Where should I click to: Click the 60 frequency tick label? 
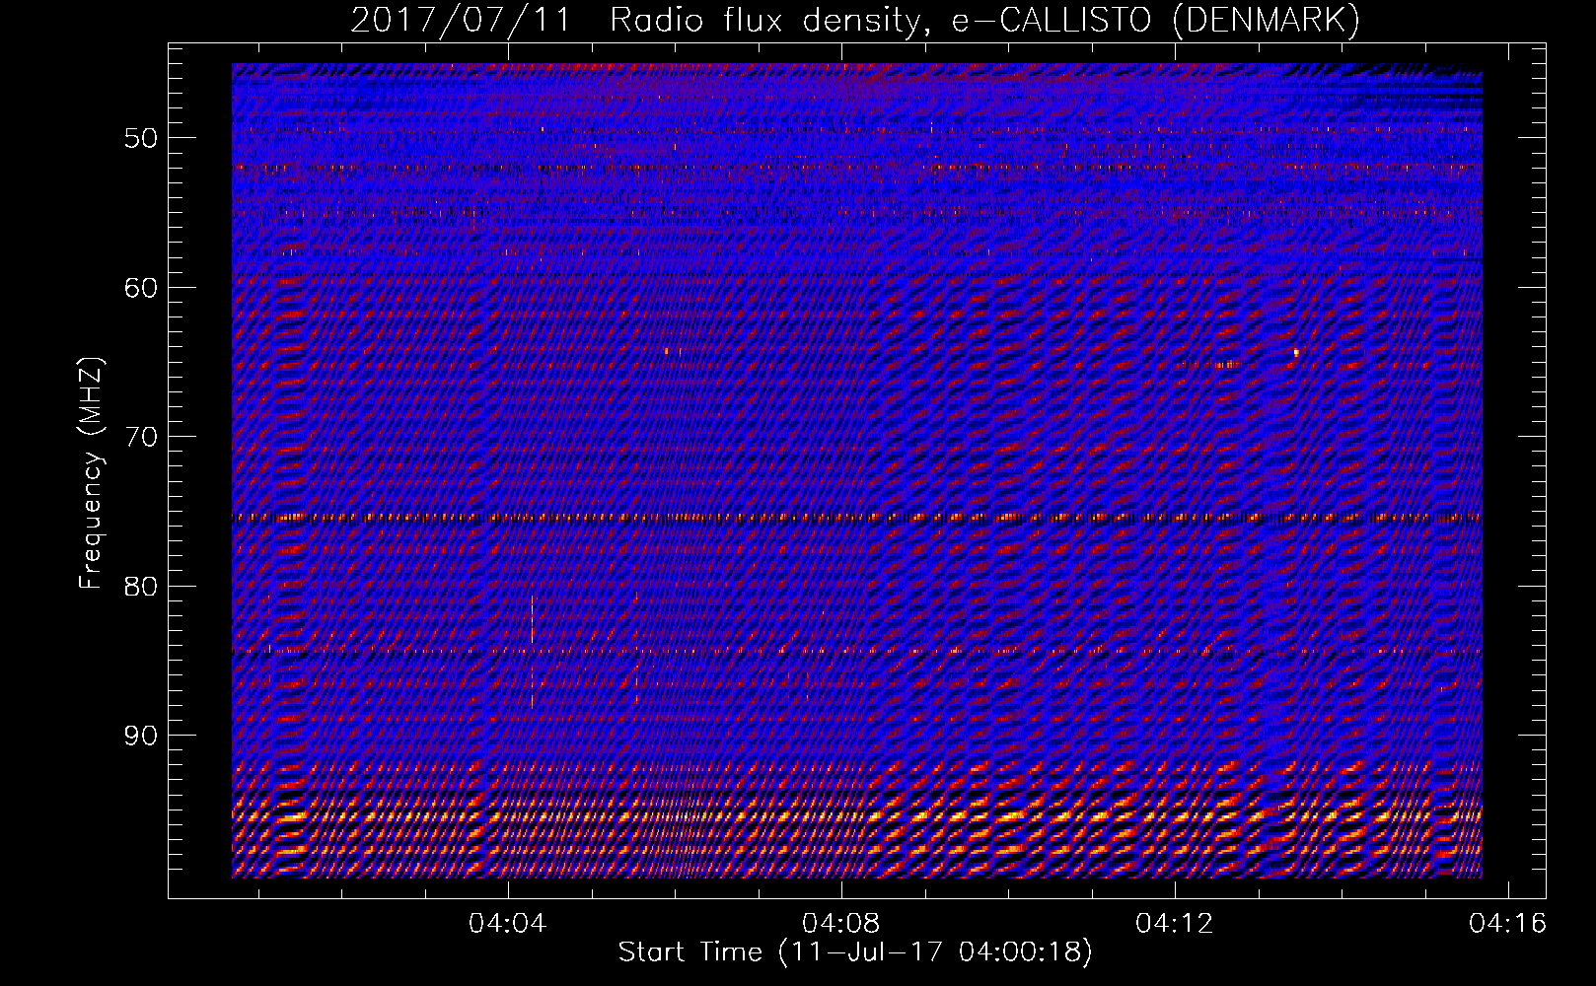141,288
